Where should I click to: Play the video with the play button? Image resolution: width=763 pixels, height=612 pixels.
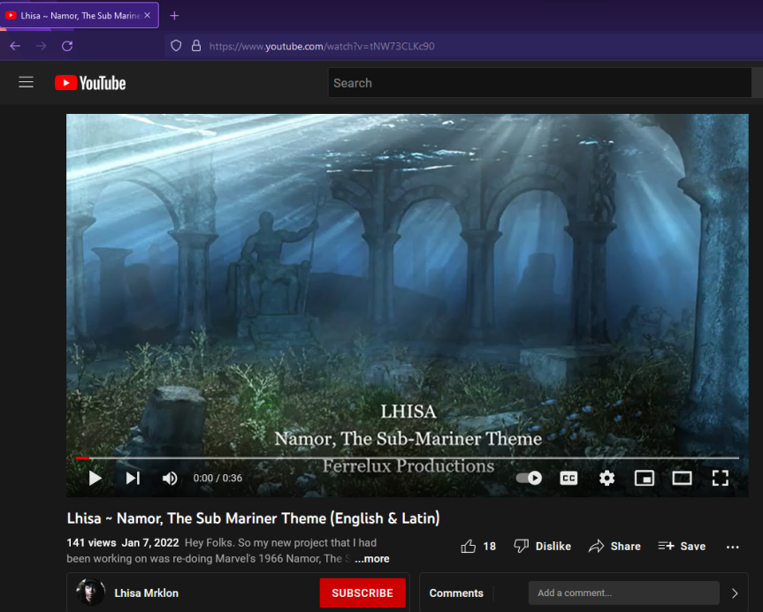(95, 478)
